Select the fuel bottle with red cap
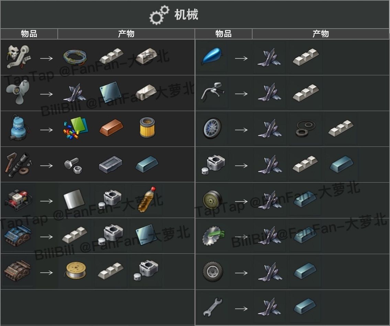The image size is (390, 326). click(147, 199)
